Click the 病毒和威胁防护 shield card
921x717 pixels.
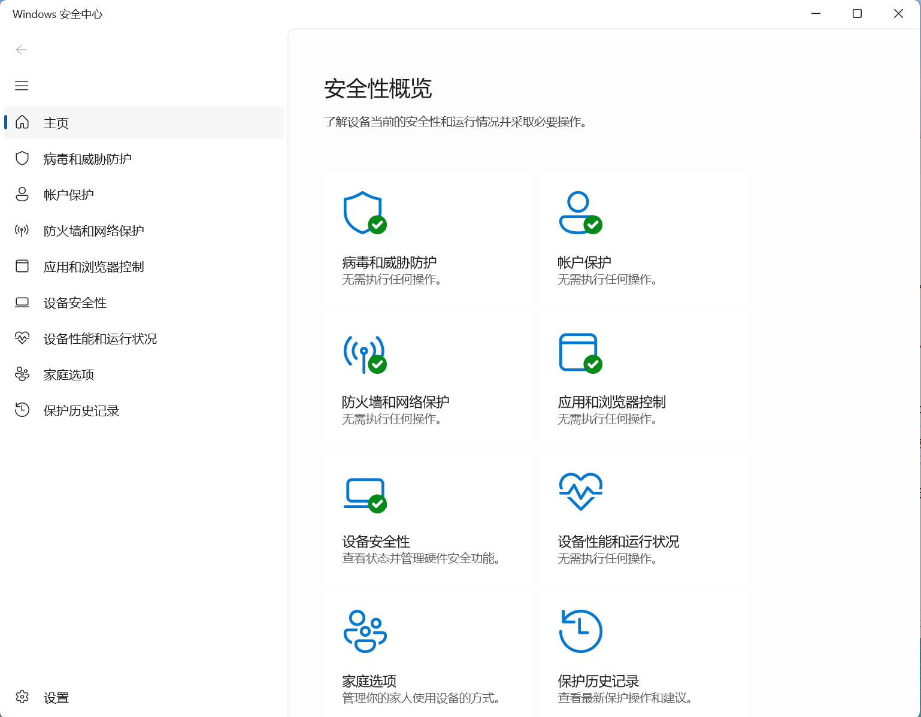point(428,238)
